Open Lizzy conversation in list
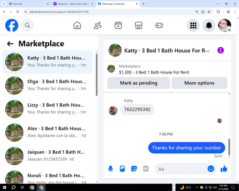The height and width of the screenshot is (191, 239). 48,109
